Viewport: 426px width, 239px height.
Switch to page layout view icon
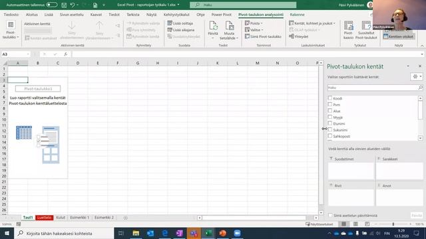355,224
